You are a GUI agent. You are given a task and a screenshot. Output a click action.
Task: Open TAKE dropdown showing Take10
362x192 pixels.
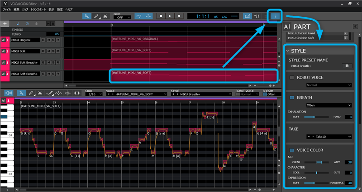tap(329, 137)
